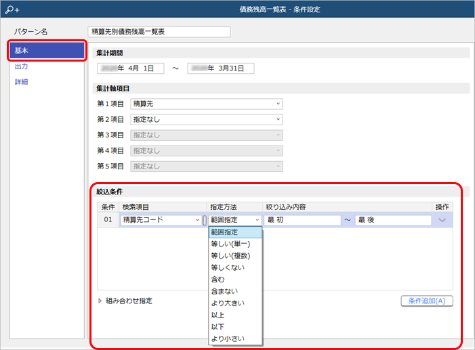This screenshot has width=475, height=350.
Task: Open the 詳細 tab
Action: (22, 82)
